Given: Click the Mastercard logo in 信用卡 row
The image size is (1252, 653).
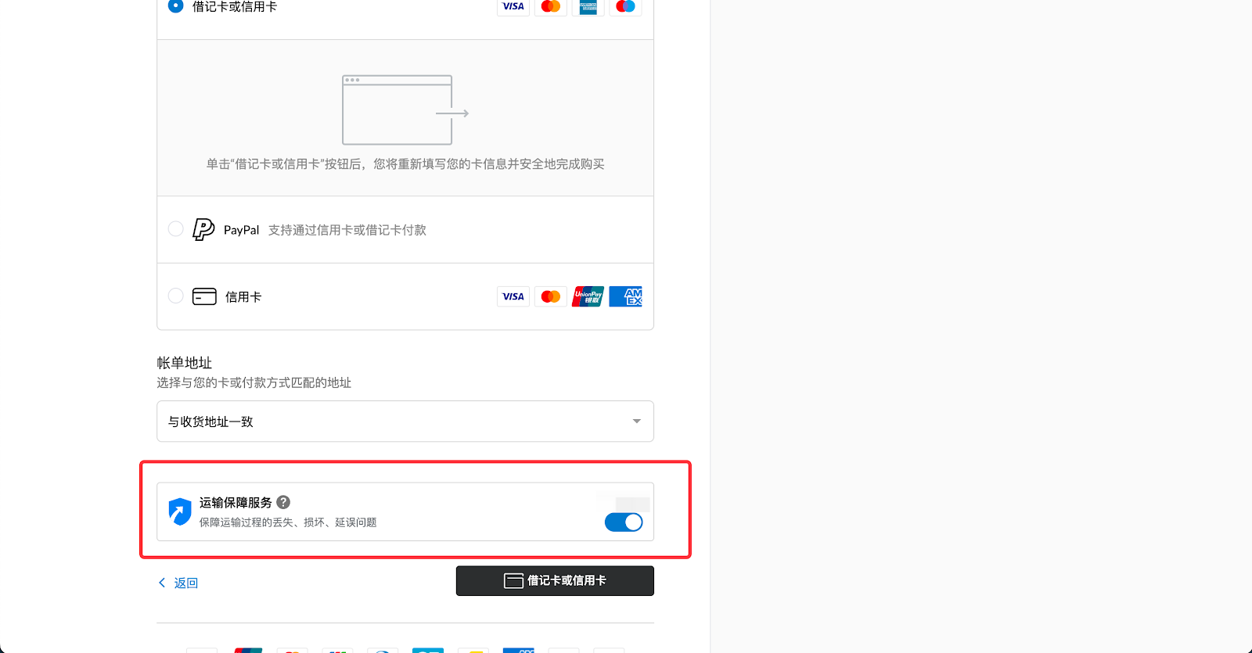Looking at the screenshot, I should pos(551,296).
